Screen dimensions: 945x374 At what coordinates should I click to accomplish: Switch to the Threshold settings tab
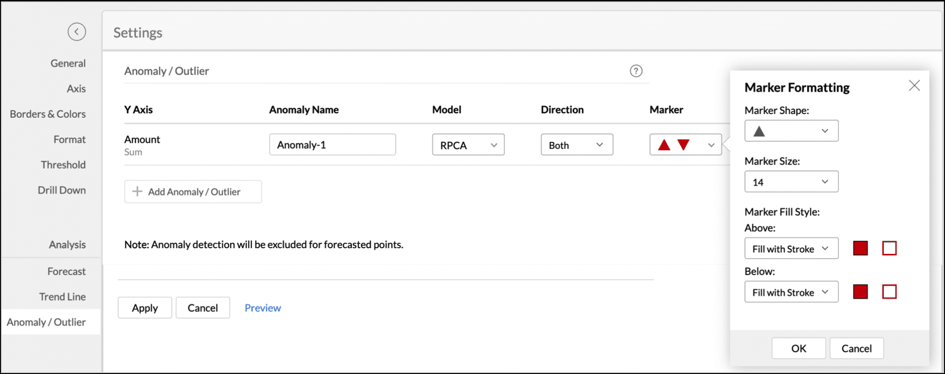(x=63, y=165)
